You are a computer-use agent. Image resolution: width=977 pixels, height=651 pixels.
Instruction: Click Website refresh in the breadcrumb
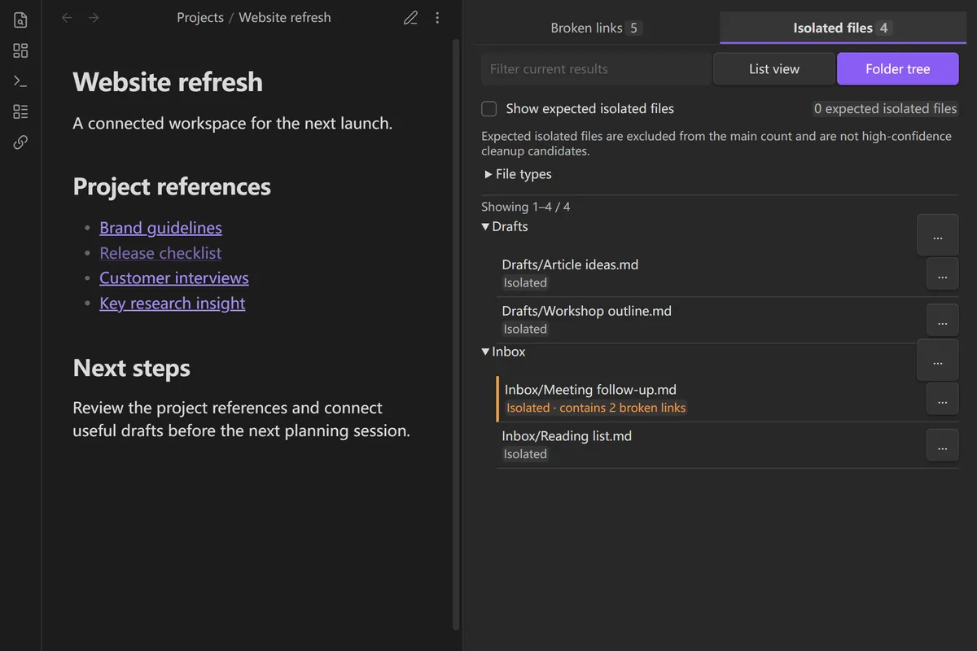[285, 17]
